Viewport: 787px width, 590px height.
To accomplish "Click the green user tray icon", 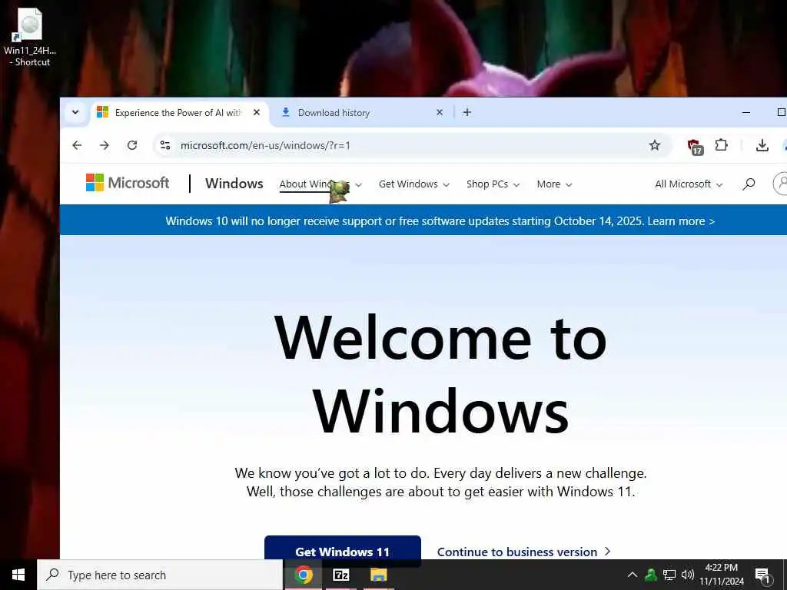I will click(651, 575).
